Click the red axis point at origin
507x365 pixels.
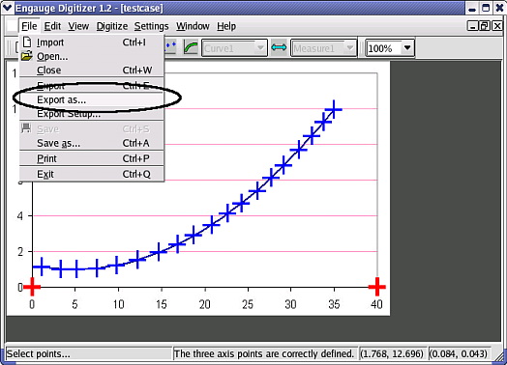[x=32, y=287]
